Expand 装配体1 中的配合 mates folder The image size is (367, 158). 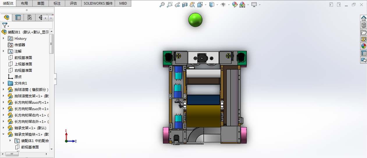pyautogui.click(x=10, y=141)
